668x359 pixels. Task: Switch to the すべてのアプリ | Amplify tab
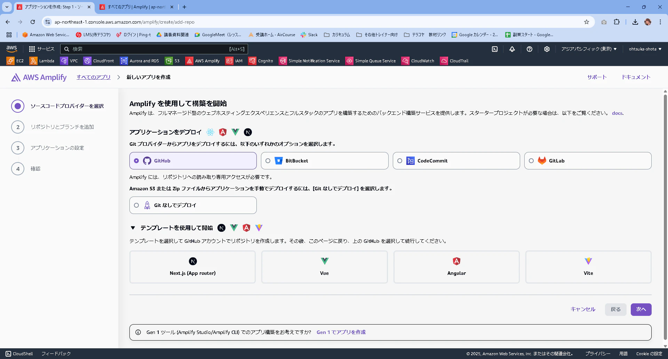(136, 7)
